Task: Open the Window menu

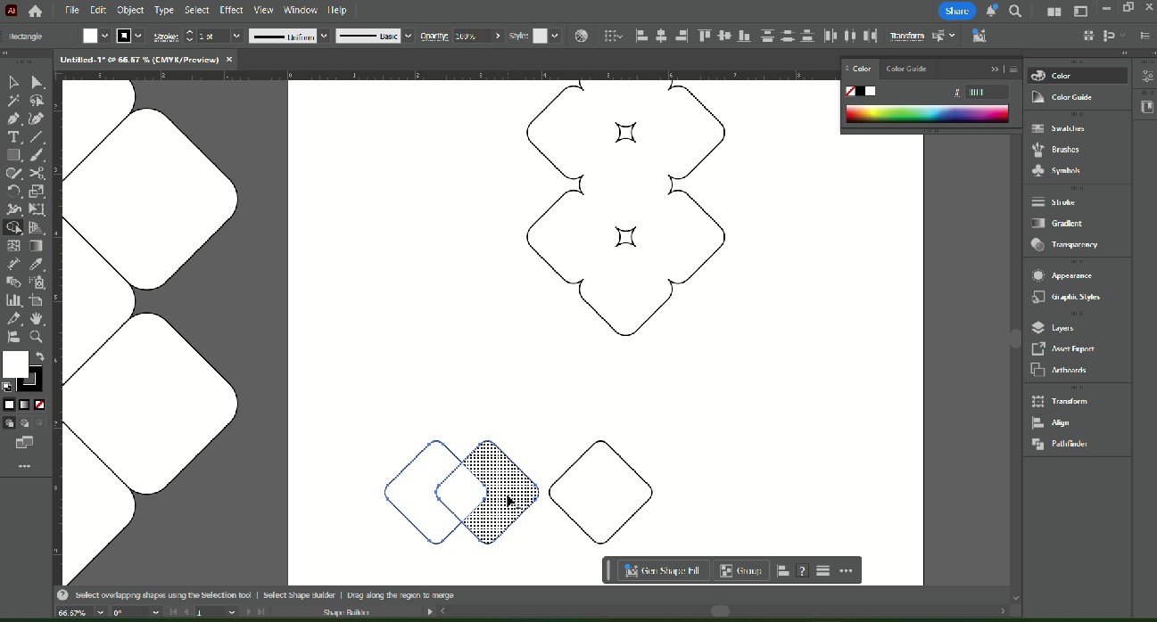Action: coord(301,10)
